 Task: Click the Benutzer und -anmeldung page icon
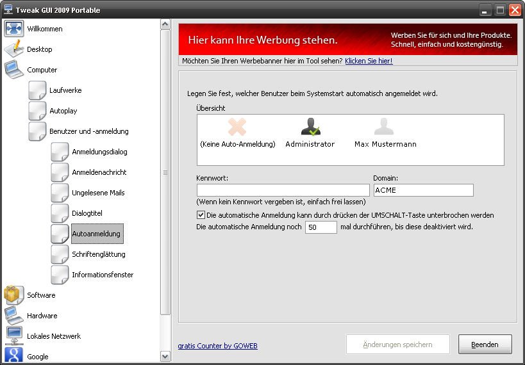coord(37,131)
